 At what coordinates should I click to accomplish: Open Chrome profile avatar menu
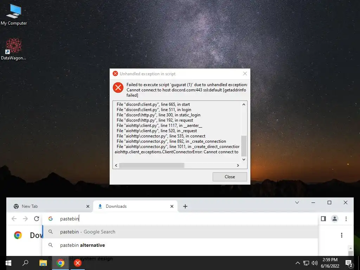[335, 219]
